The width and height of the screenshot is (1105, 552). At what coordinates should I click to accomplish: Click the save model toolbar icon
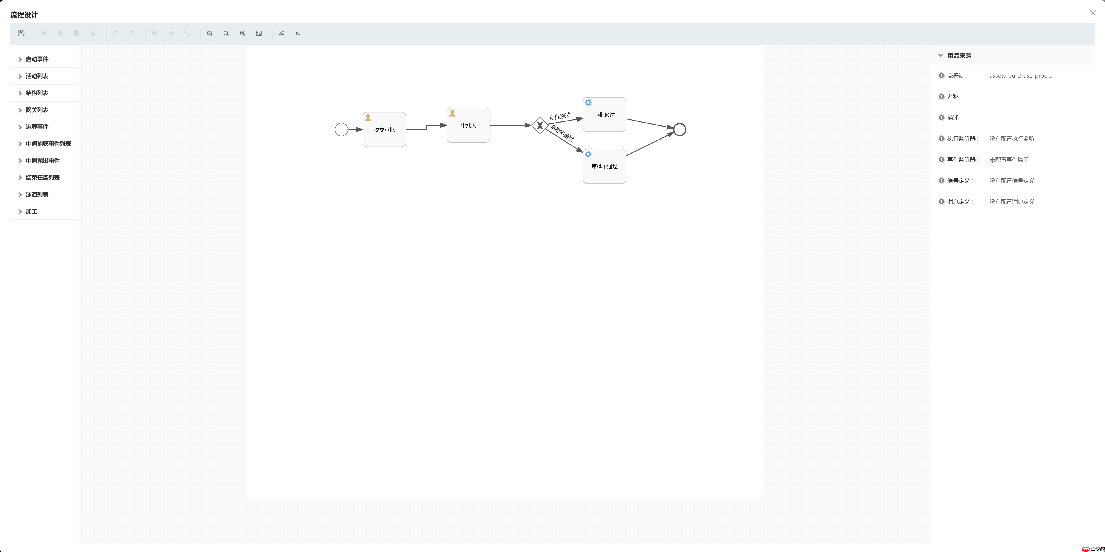(22, 33)
